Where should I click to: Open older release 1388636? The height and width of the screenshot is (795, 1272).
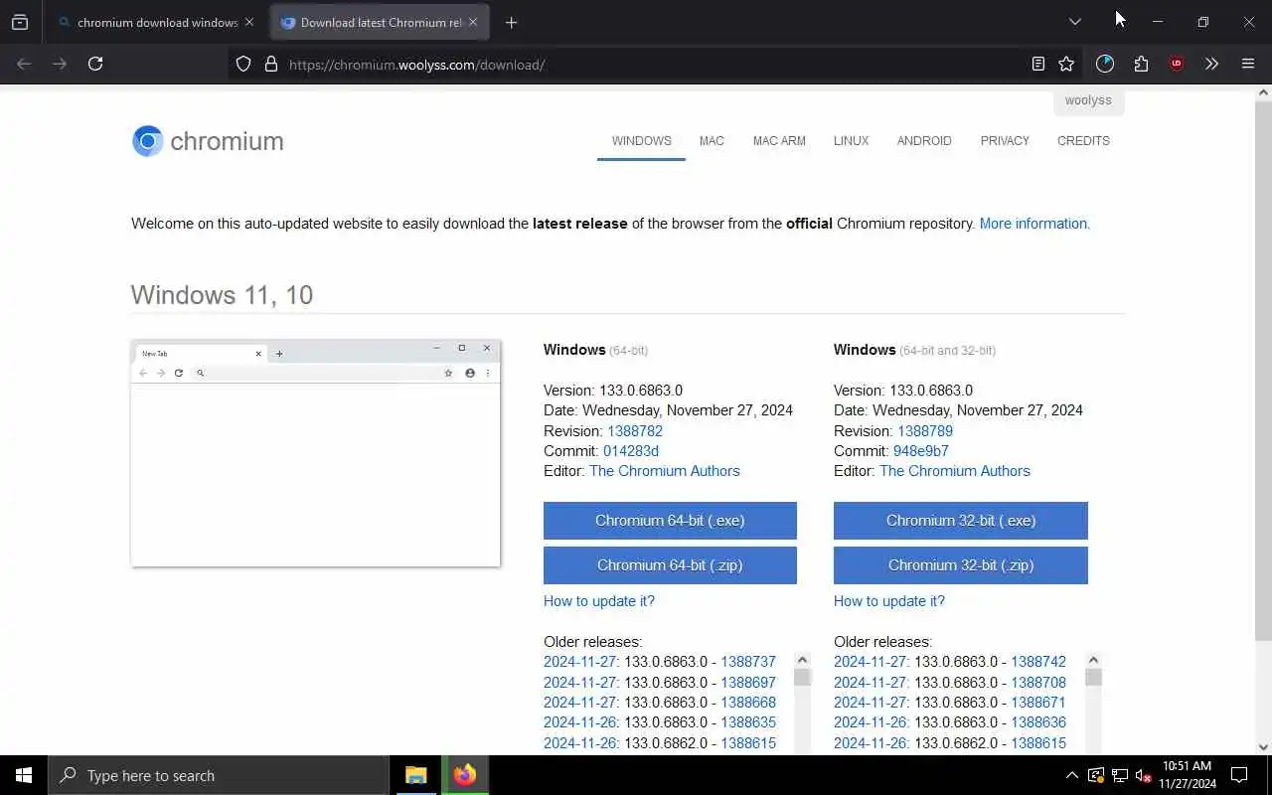coord(1038,722)
